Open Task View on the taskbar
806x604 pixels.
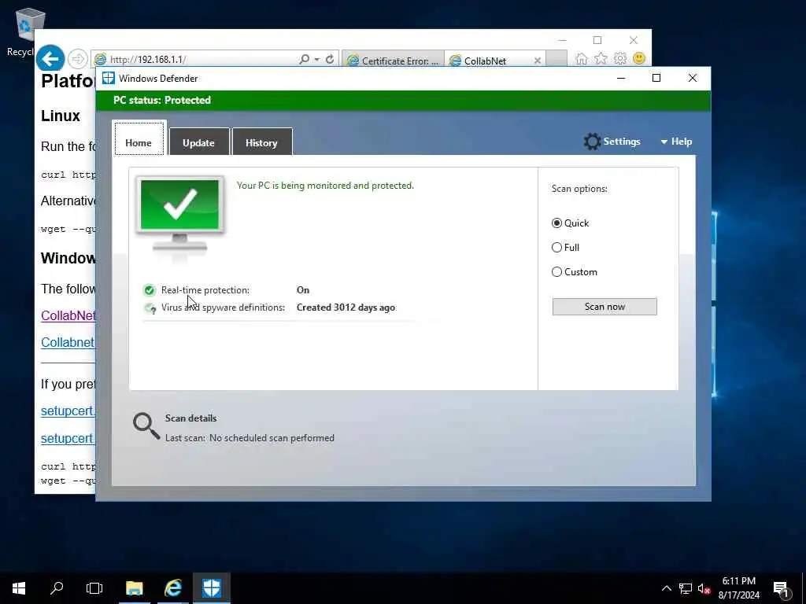[94, 588]
